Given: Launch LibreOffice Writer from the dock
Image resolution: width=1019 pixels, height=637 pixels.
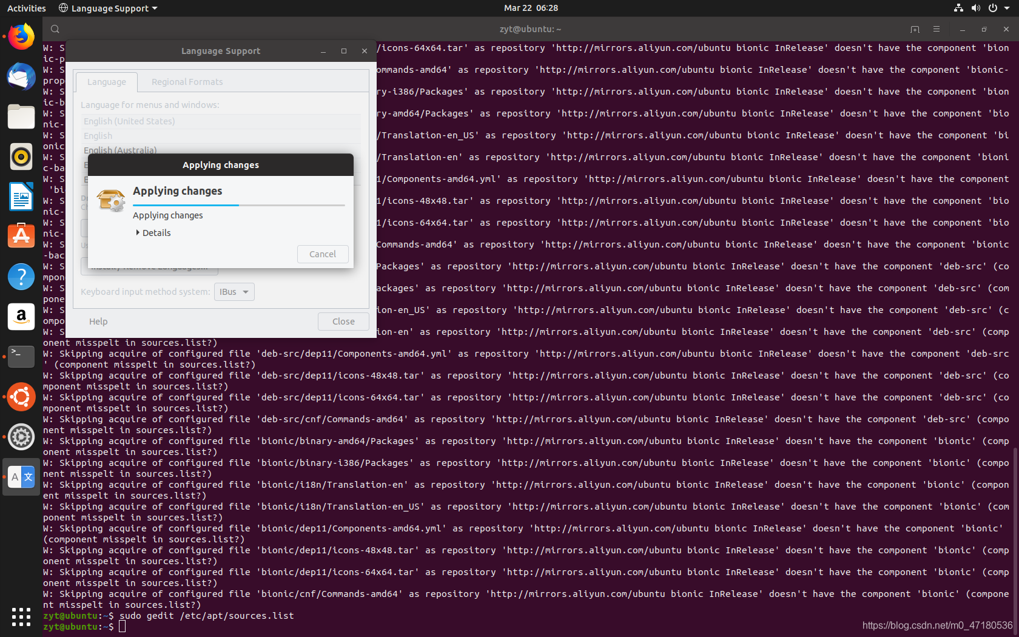Looking at the screenshot, I should pos(21,197).
